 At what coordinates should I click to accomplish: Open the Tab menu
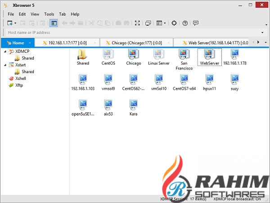tap(63, 14)
